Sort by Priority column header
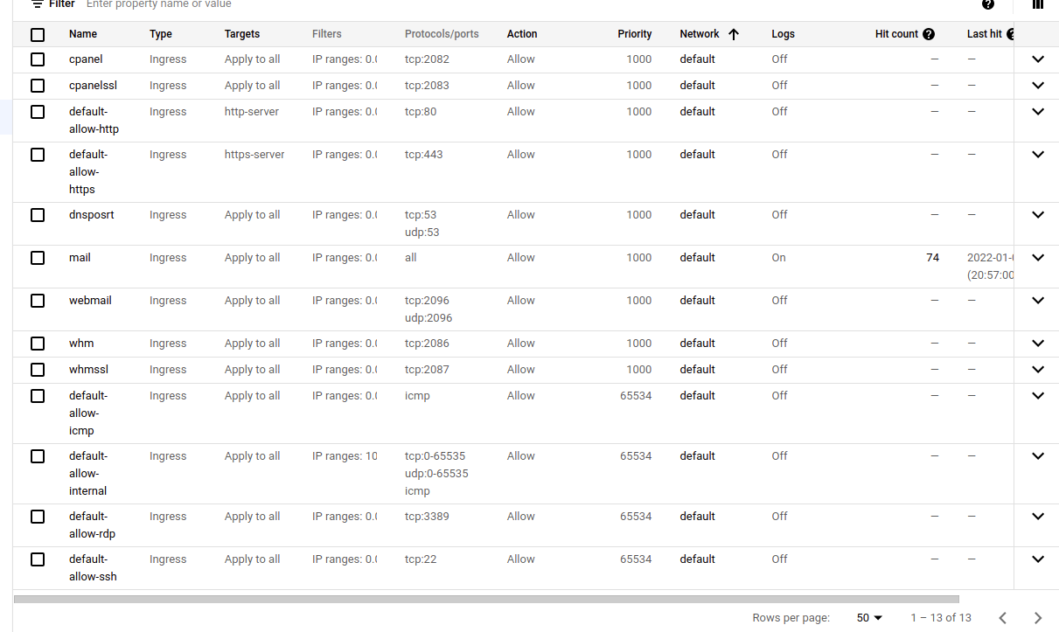Screen dimensions: 1059x632 (x=635, y=34)
